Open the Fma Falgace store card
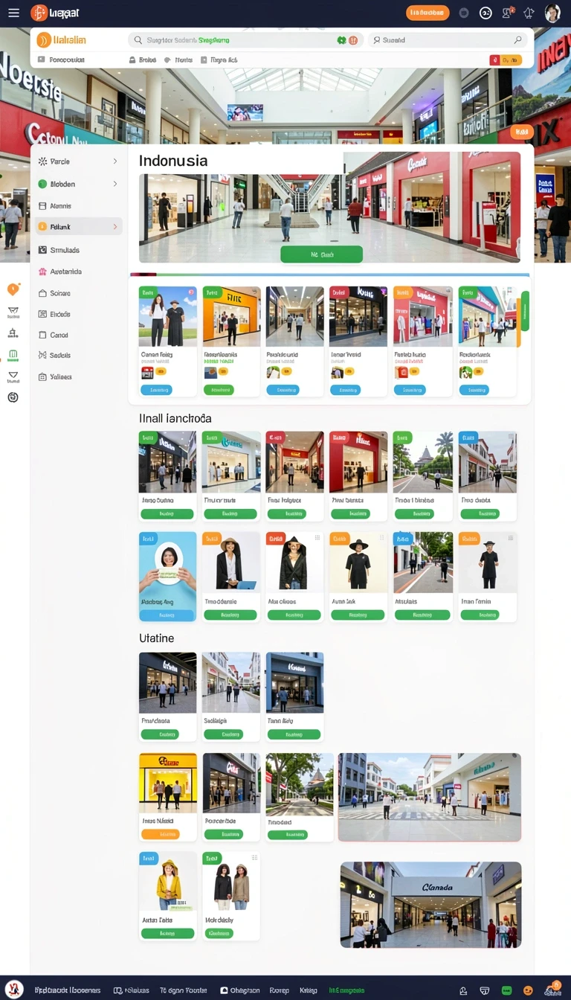571x1000 pixels. tap(294, 475)
